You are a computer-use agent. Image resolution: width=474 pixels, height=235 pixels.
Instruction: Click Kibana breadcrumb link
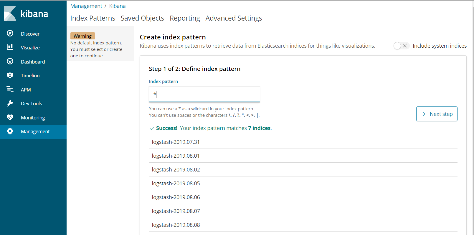click(x=117, y=6)
